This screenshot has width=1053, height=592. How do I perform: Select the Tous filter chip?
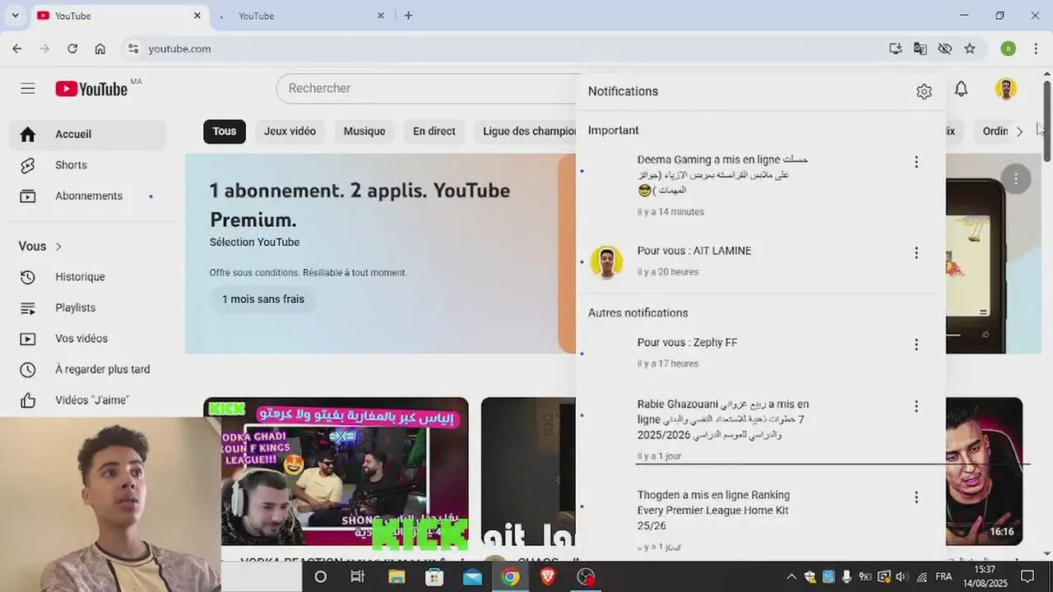click(x=225, y=132)
